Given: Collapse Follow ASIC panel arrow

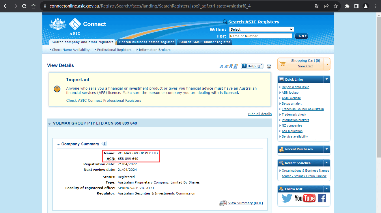Looking at the screenshot, I should point(327,189).
